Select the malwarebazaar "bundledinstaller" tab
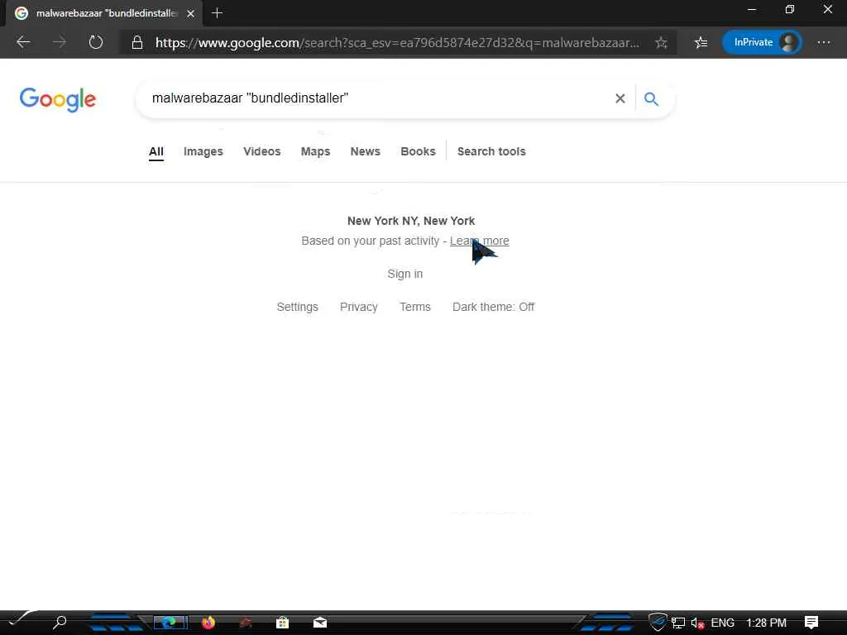Viewport: 847px width, 635px height. [105, 13]
